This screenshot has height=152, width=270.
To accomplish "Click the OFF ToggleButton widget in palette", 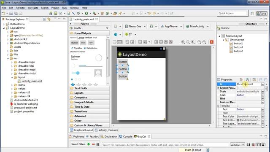I will pyautogui.click(x=91, y=43).
